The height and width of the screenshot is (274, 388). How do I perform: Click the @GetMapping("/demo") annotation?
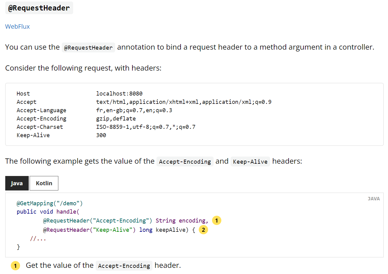50,203
